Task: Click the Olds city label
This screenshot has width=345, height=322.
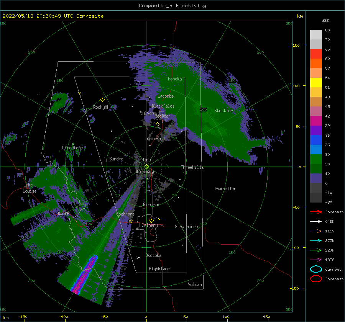Action: pyautogui.click(x=146, y=160)
